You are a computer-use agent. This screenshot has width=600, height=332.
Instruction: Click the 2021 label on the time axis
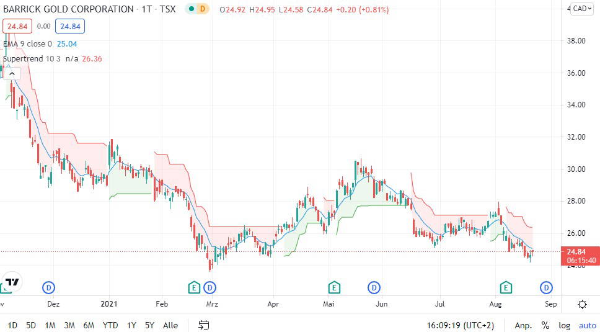pos(109,304)
